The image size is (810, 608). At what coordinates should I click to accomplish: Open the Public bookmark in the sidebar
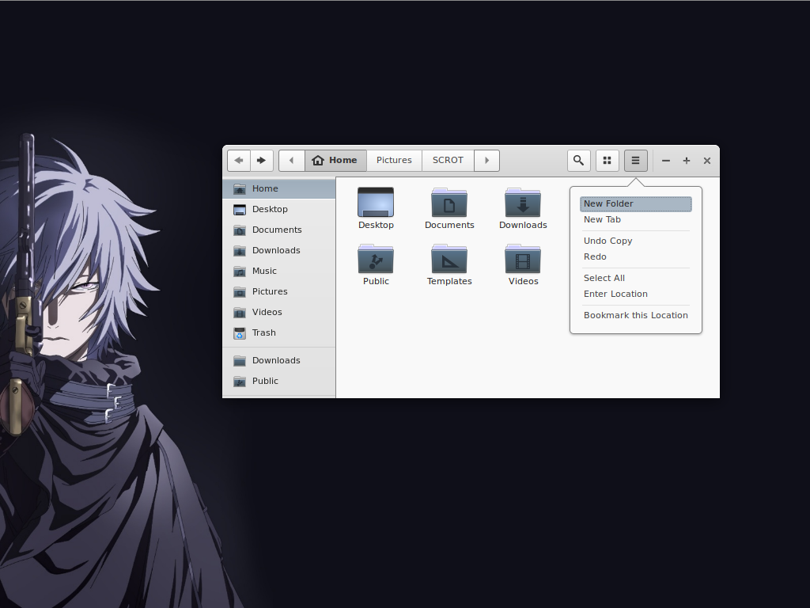click(279, 381)
